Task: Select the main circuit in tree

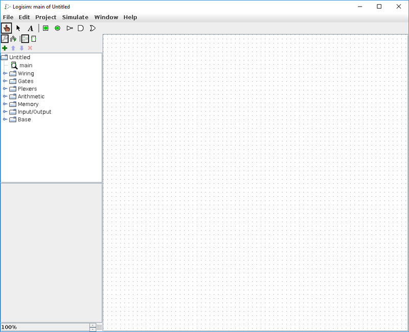Action: click(x=26, y=65)
